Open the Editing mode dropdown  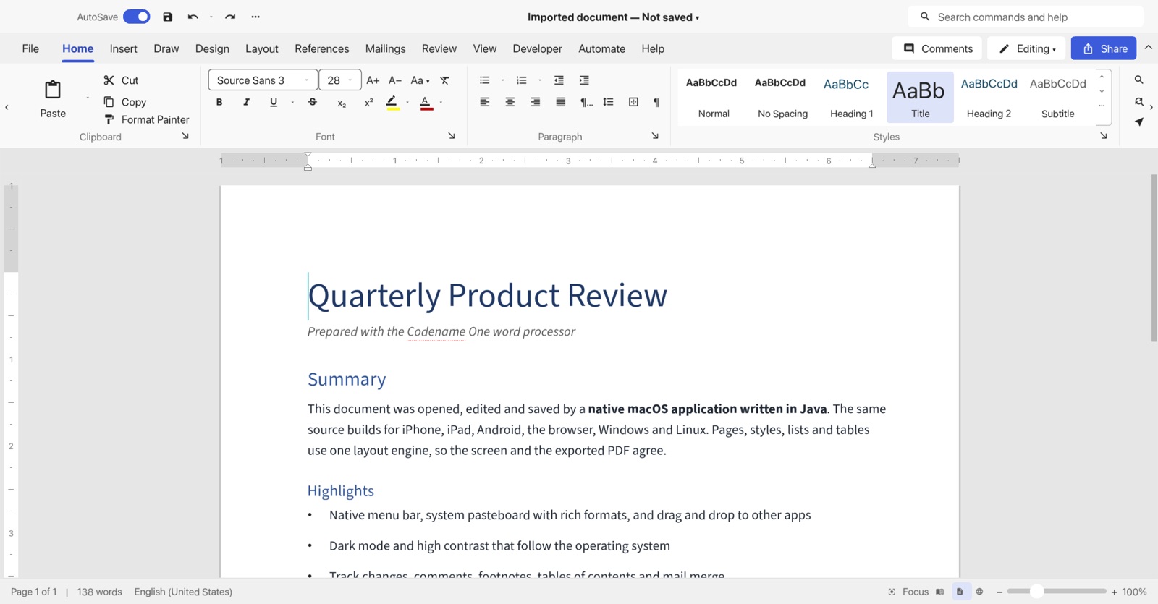1026,48
